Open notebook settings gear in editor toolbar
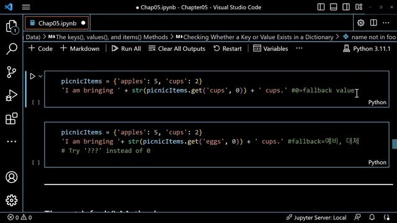The height and width of the screenshot is (223, 397). click(x=360, y=23)
